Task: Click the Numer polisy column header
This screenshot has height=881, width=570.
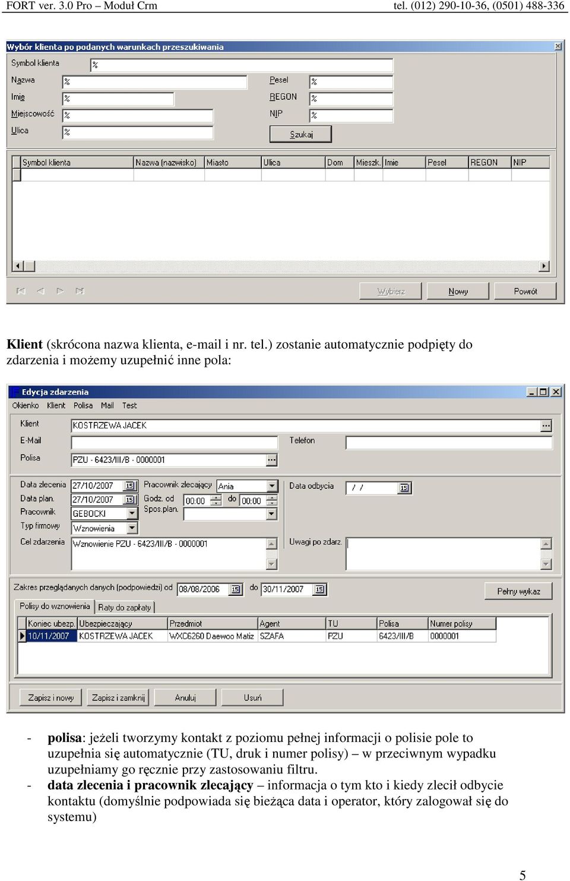Action: 462,624
